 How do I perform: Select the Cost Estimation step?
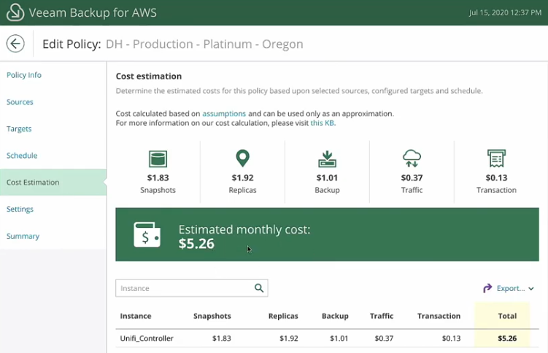53,182
